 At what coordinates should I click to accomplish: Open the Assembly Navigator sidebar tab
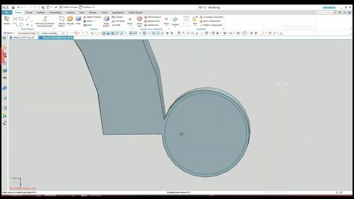point(4,48)
